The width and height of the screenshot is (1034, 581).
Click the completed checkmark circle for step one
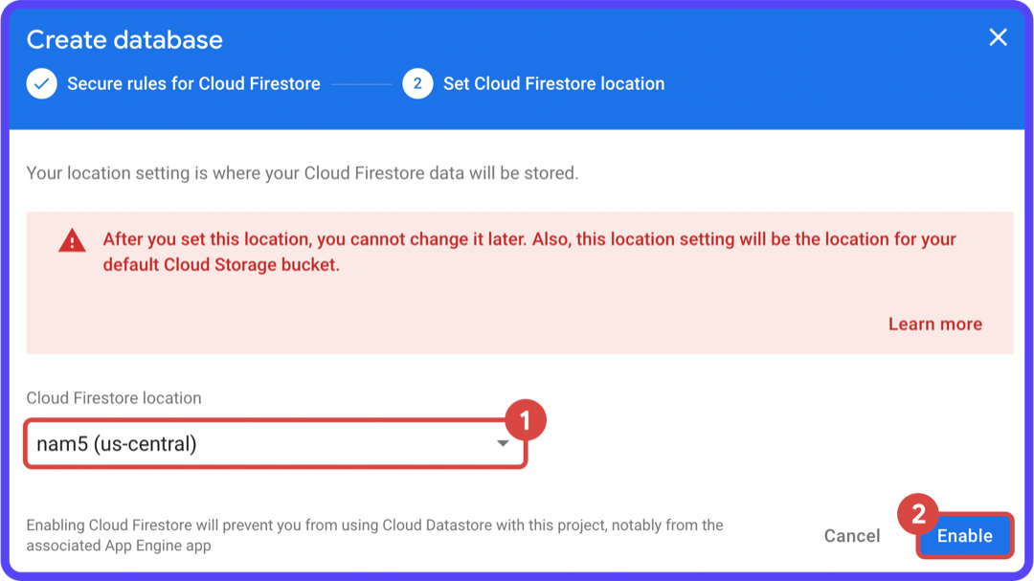[41, 84]
